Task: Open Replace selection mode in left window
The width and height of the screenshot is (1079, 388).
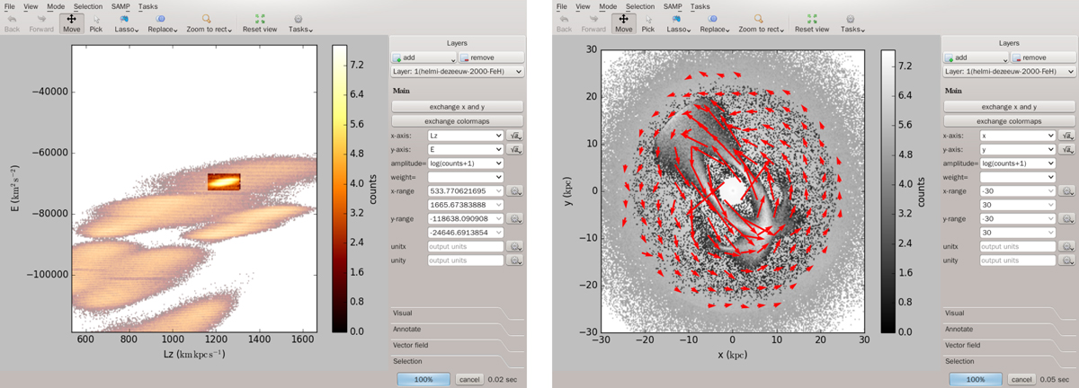Action: pyautogui.click(x=161, y=22)
